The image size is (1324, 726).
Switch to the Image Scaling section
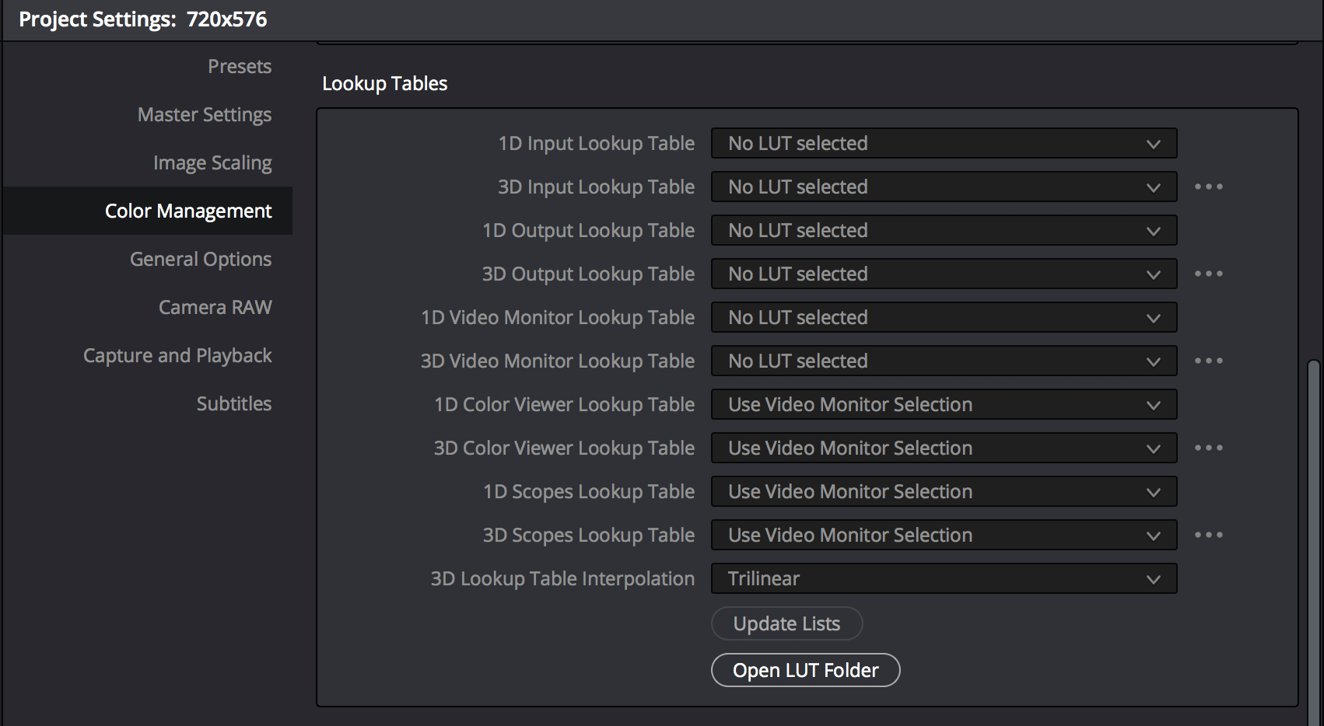(x=212, y=162)
